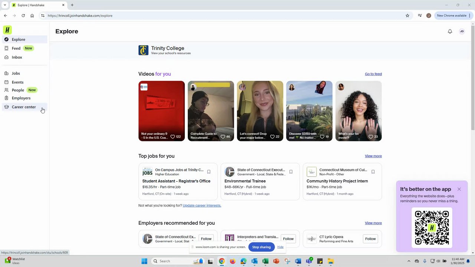Close the 'It's better on the app' popup
This screenshot has height=267, width=475.
click(459, 189)
